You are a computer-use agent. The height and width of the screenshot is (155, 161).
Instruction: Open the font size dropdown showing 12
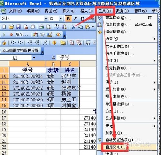[61, 19]
